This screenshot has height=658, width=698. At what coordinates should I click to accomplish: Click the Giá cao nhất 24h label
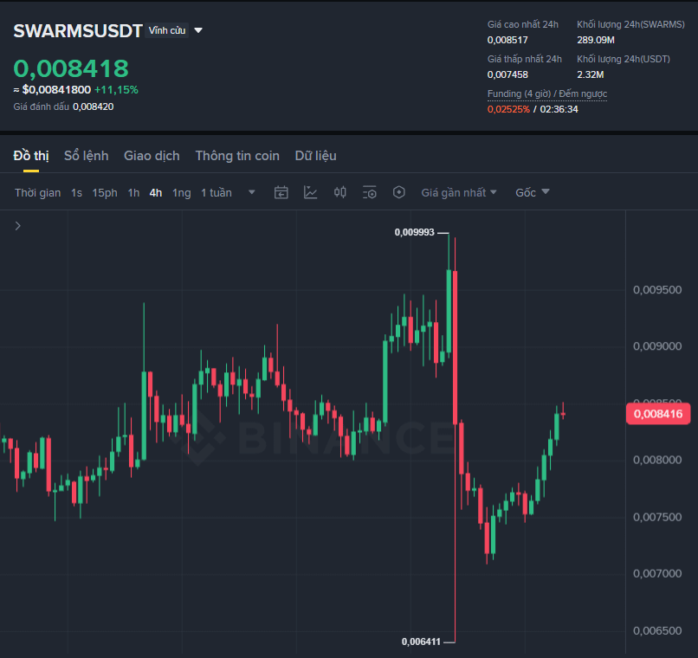[x=522, y=24]
